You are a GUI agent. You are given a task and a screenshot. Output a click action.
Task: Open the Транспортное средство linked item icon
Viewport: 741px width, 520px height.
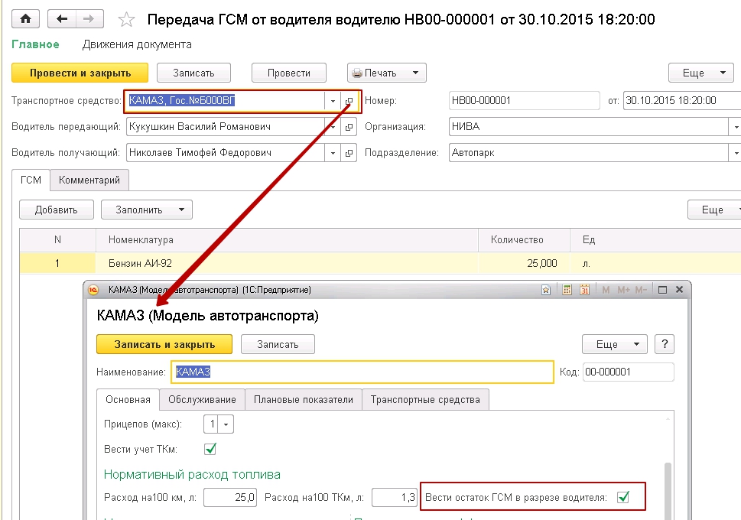(349, 101)
